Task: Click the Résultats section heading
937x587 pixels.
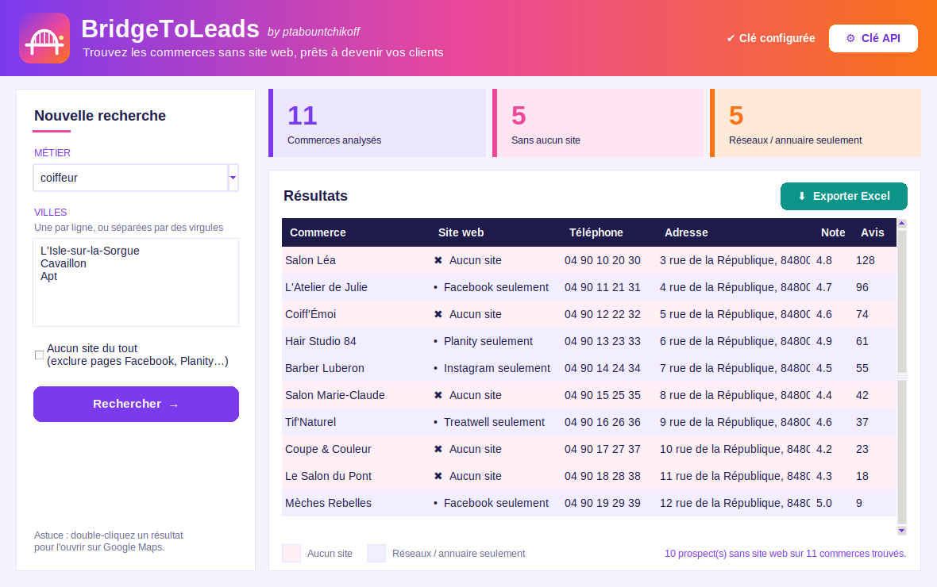Action: click(x=315, y=196)
